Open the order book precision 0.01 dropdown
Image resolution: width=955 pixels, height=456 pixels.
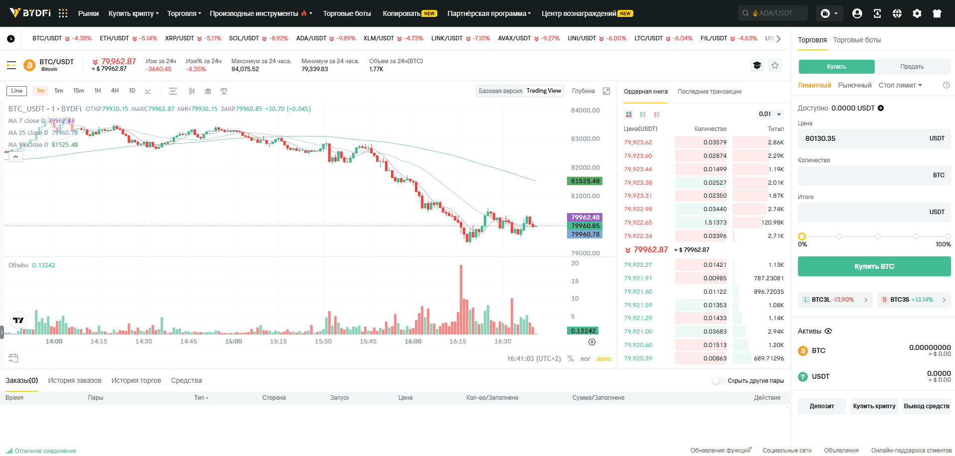point(770,114)
